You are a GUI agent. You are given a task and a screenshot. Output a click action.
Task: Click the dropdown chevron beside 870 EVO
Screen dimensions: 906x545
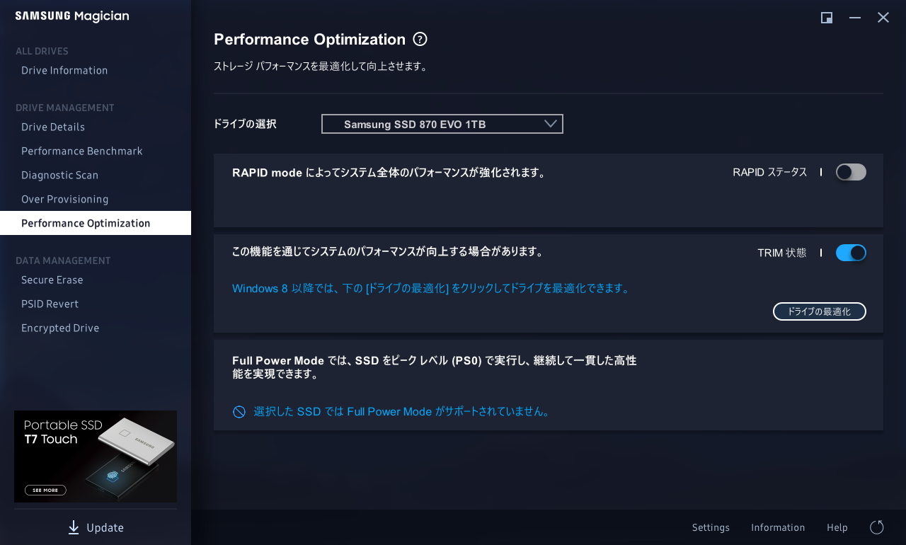click(x=551, y=124)
